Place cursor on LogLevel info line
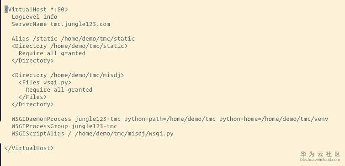The width and height of the screenshot is (345, 166). coord(34,17)
